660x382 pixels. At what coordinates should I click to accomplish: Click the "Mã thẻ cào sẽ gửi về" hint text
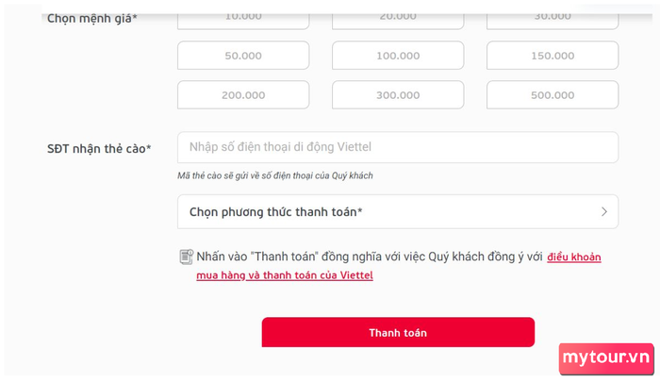point(281,175)
